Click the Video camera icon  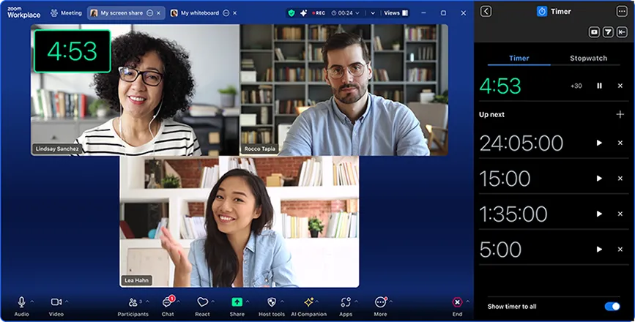(56, 302)
